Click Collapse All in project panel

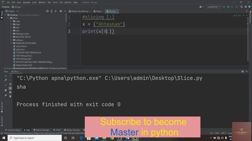56,11
